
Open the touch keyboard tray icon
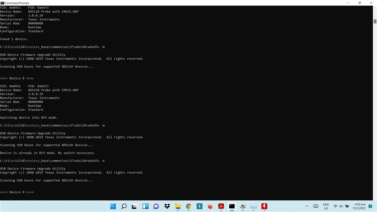pos(316,206)
